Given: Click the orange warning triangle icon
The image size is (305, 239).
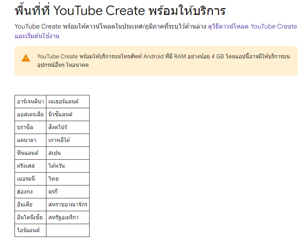Looking at the screenshot, I should 26,58.
